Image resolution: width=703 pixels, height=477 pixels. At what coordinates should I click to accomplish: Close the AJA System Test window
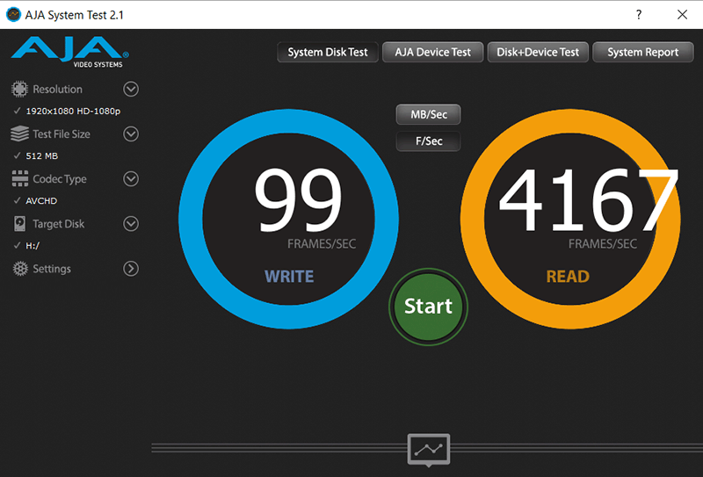point(683,14)
